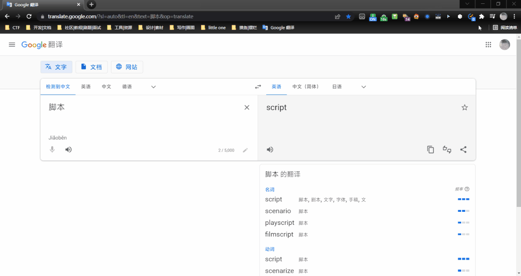This screenshot has width=521, height=276.
Task: Open the tab search chevron in title bar
Action: (x=467, y=4)
